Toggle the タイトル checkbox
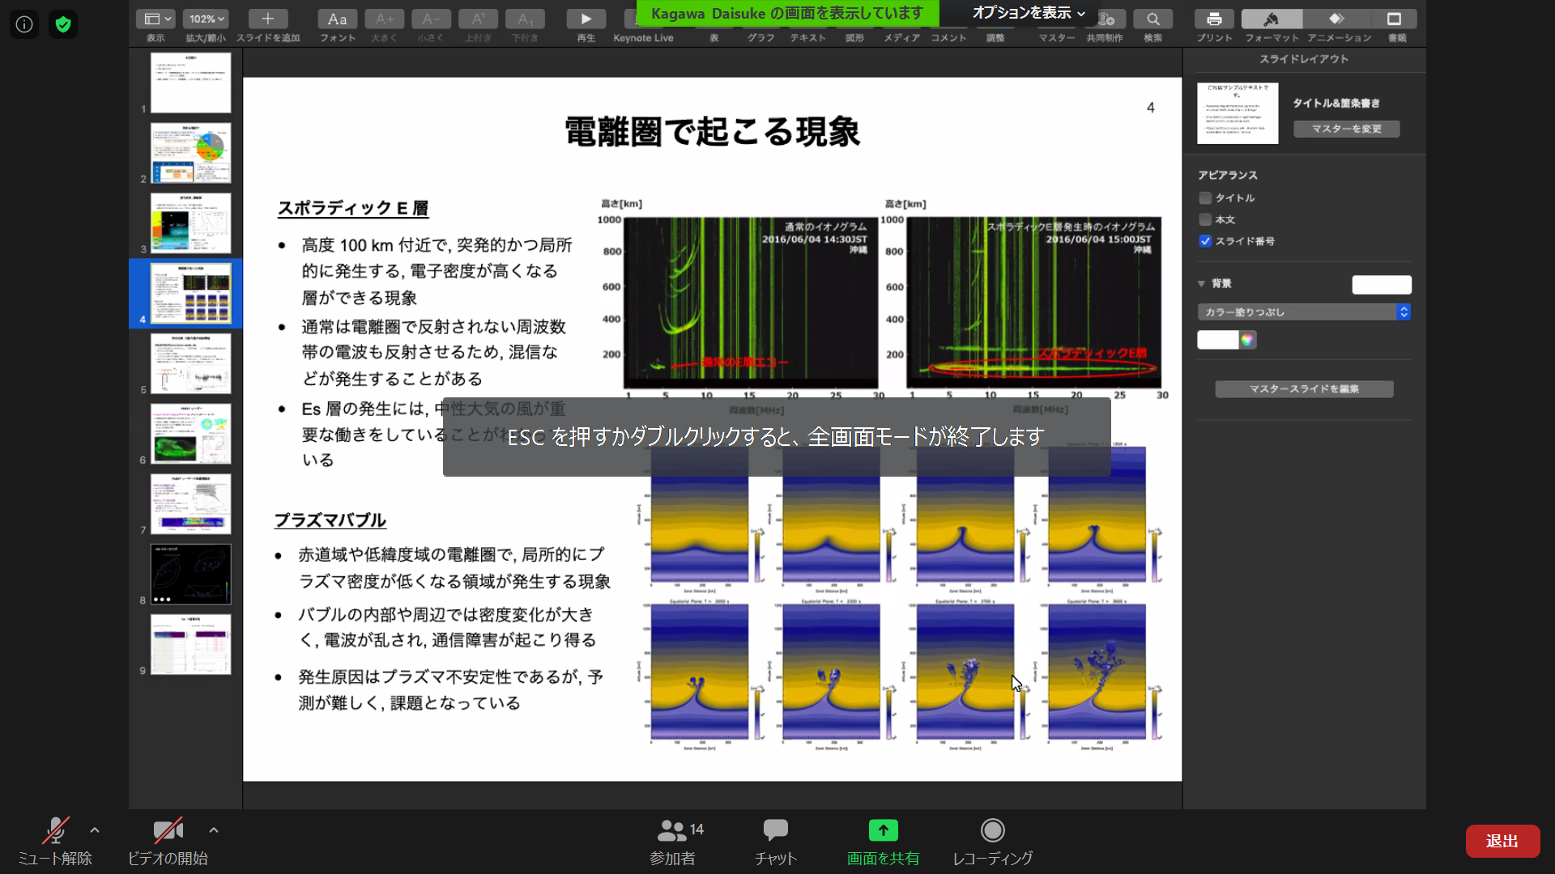1555x874 pixels. click(1205, 197)
